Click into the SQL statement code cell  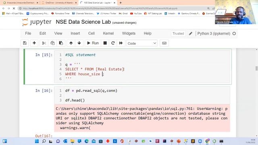(142, 66)
